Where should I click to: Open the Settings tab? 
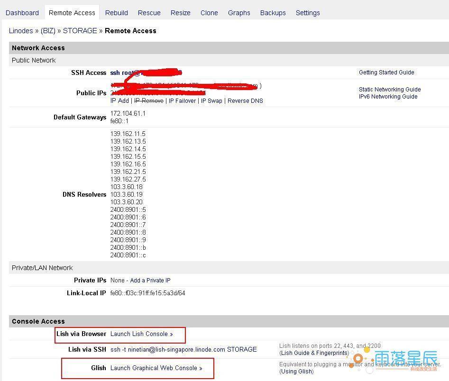pos(308,13)
